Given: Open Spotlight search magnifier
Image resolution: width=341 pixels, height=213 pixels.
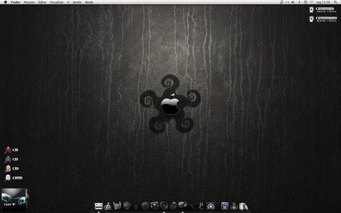Looking at the screenshot, I should pyautogui.click(x=335, y=2).
